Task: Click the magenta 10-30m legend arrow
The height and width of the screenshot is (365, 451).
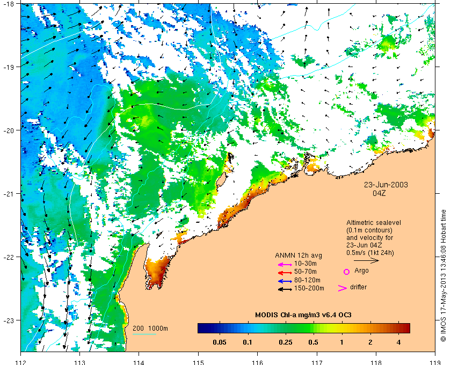Action: 285,264
